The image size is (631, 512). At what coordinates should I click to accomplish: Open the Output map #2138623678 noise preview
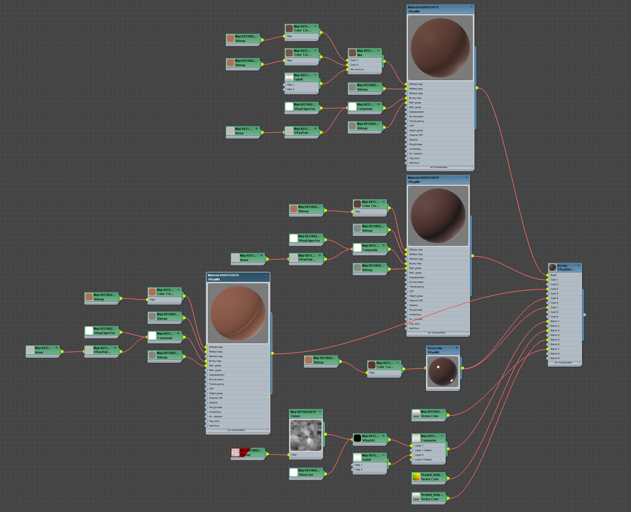click(306, 435)
